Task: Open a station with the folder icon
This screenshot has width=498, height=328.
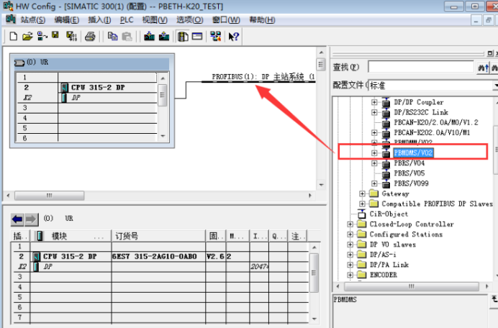Action: pyautogui.click(x=27, y=36)
